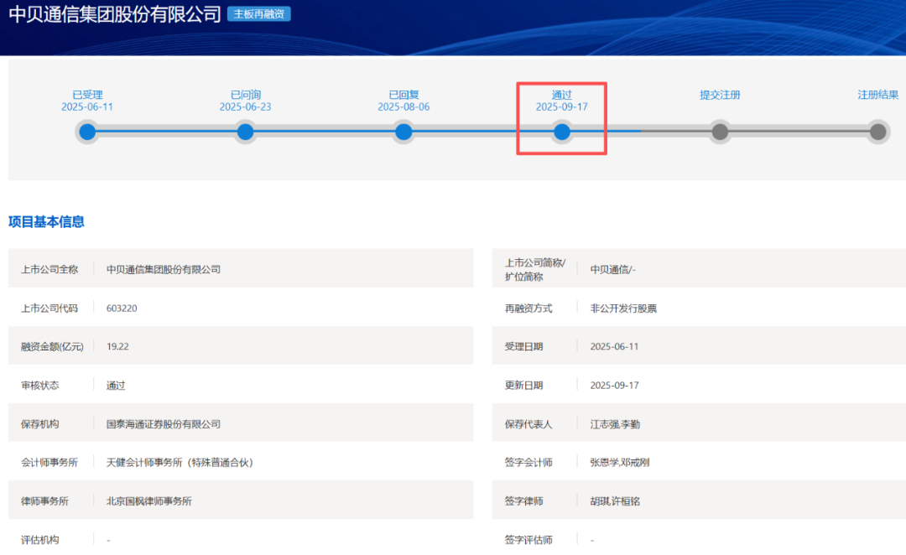This screenshot has height=555, width=906.
Task: Click the 已受理 timeline dot
Action: pos(87,132)
